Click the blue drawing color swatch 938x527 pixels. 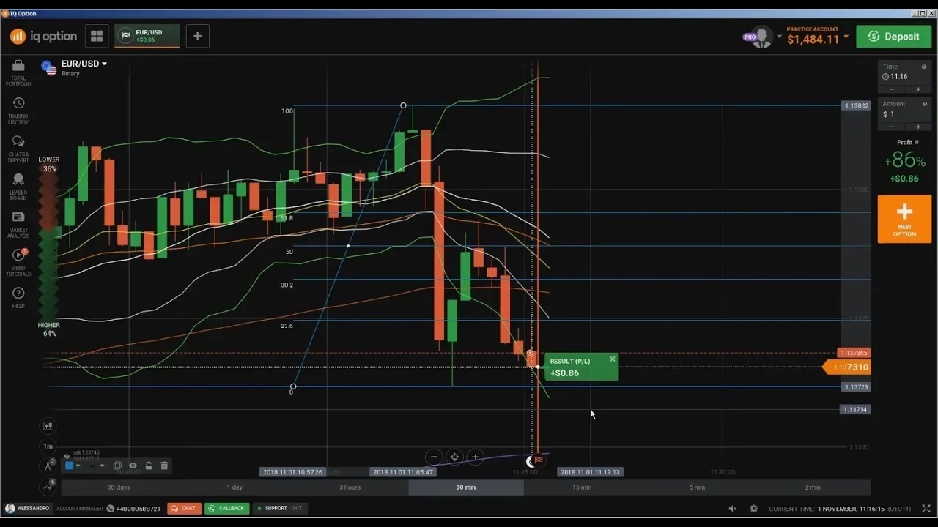pos(69,466)
